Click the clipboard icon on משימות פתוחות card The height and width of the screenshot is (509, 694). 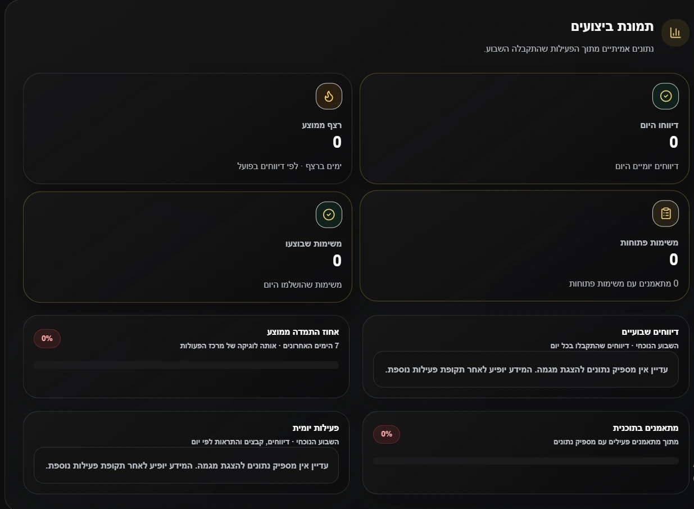tap(665, 213)
